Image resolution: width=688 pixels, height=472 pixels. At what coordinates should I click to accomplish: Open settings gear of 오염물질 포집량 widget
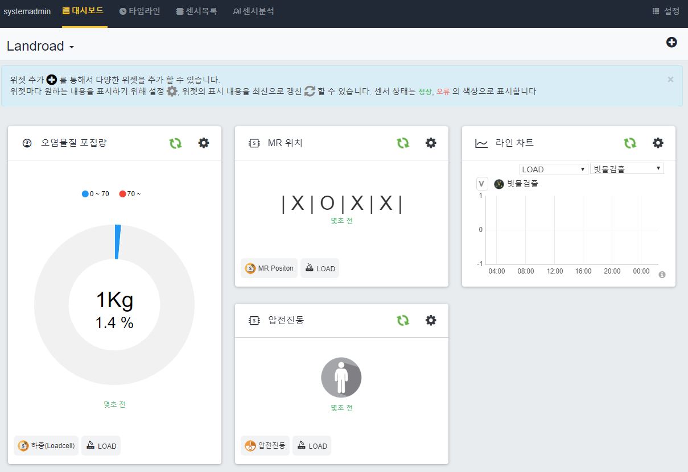(204, 143)
